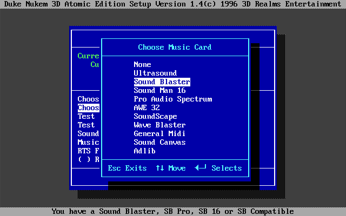
Task: Click the Choose Music Card title
Action: coord(175,47)
